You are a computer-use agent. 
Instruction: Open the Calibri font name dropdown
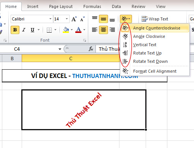[x=50, y=19]
